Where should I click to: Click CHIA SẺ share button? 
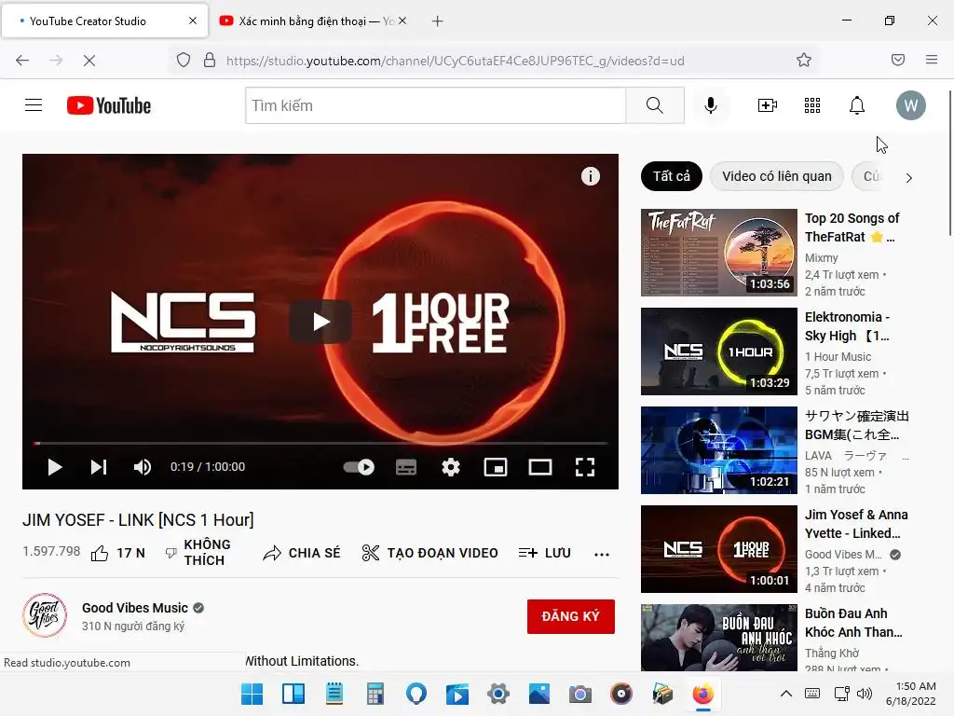(302, 553)
